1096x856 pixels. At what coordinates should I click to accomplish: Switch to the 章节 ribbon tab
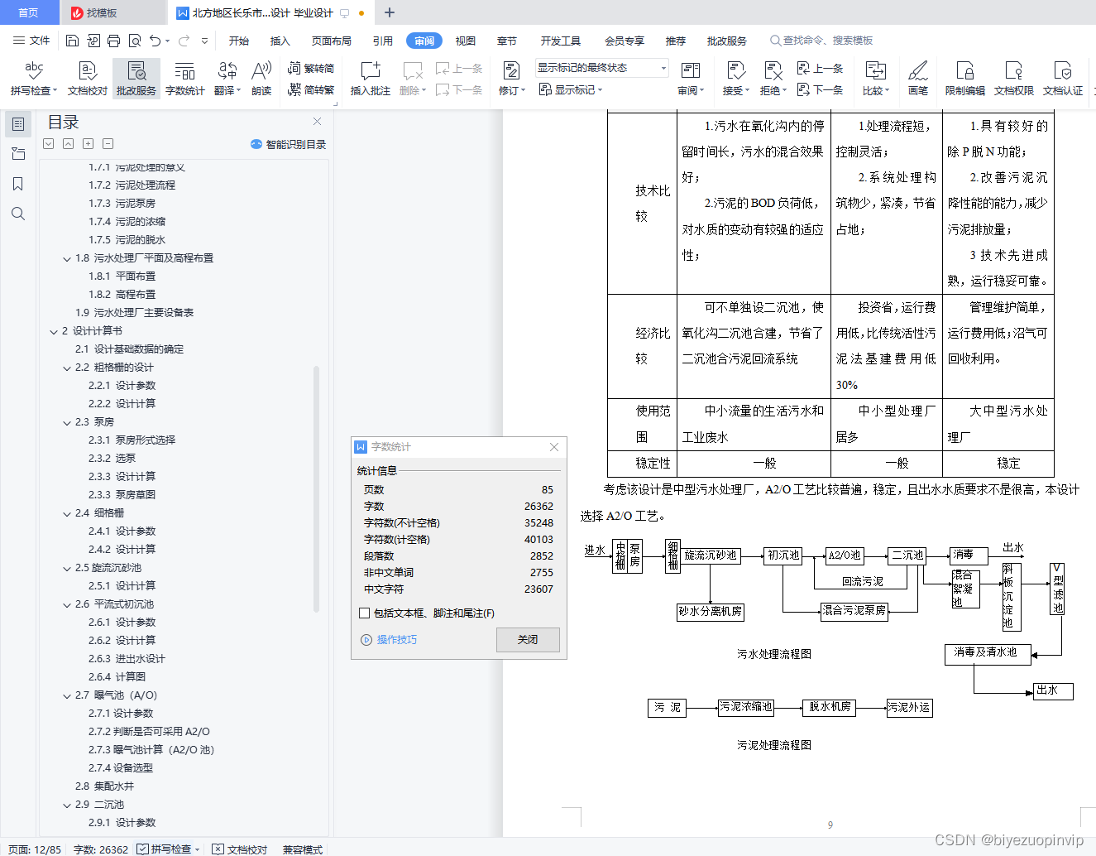(507, 41)
